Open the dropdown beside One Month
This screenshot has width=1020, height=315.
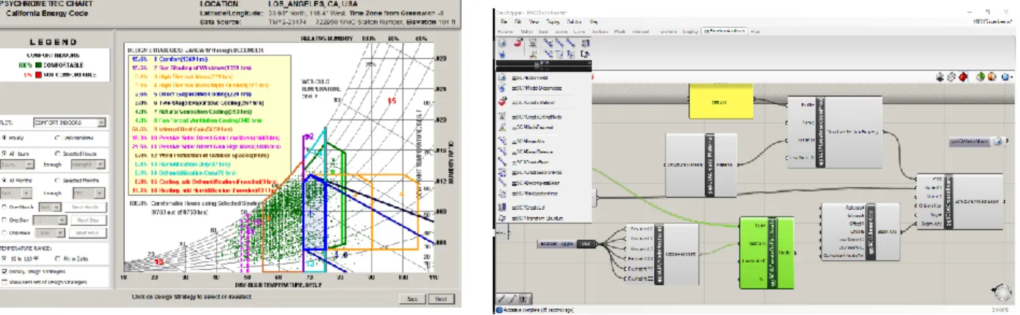click(52, 206)
